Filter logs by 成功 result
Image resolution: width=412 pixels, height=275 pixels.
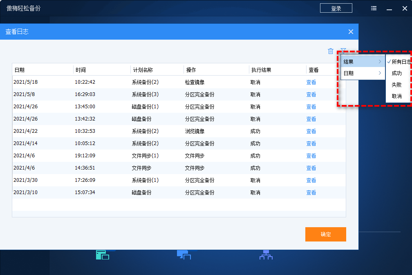(396, 73)
